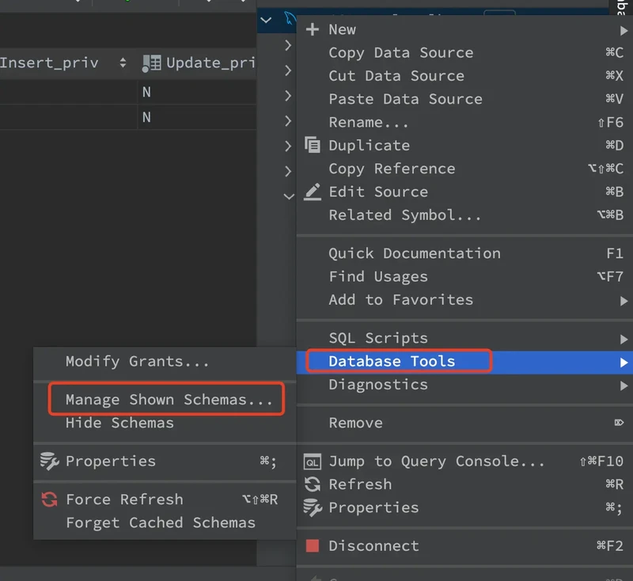The width and height of the screenshot is (633, 581).
Task: Select Modify Grants menu item
Action: pos(137,362)
